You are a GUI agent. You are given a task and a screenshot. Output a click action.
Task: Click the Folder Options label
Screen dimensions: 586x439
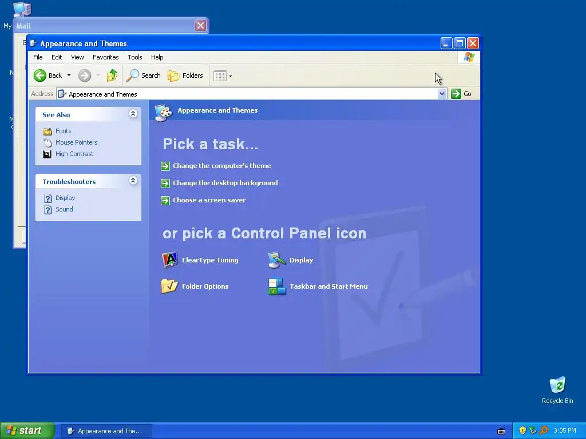point(205,286)
